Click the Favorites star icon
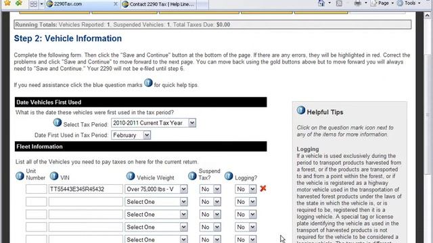Screen dimensions: 433x243 click(x=7, y=3)
